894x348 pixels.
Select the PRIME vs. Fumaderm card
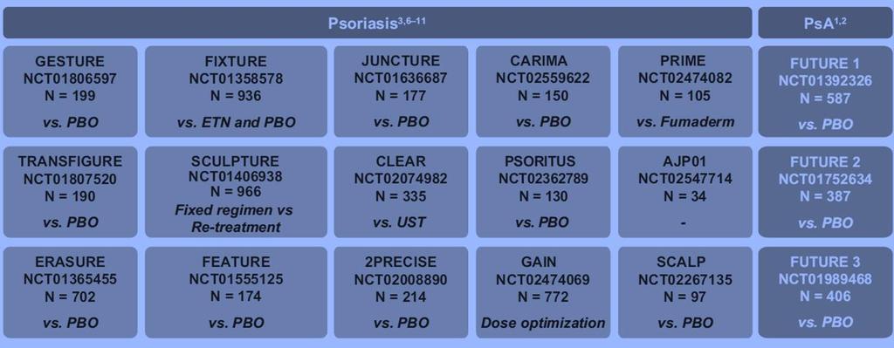(x=685, y=91)
